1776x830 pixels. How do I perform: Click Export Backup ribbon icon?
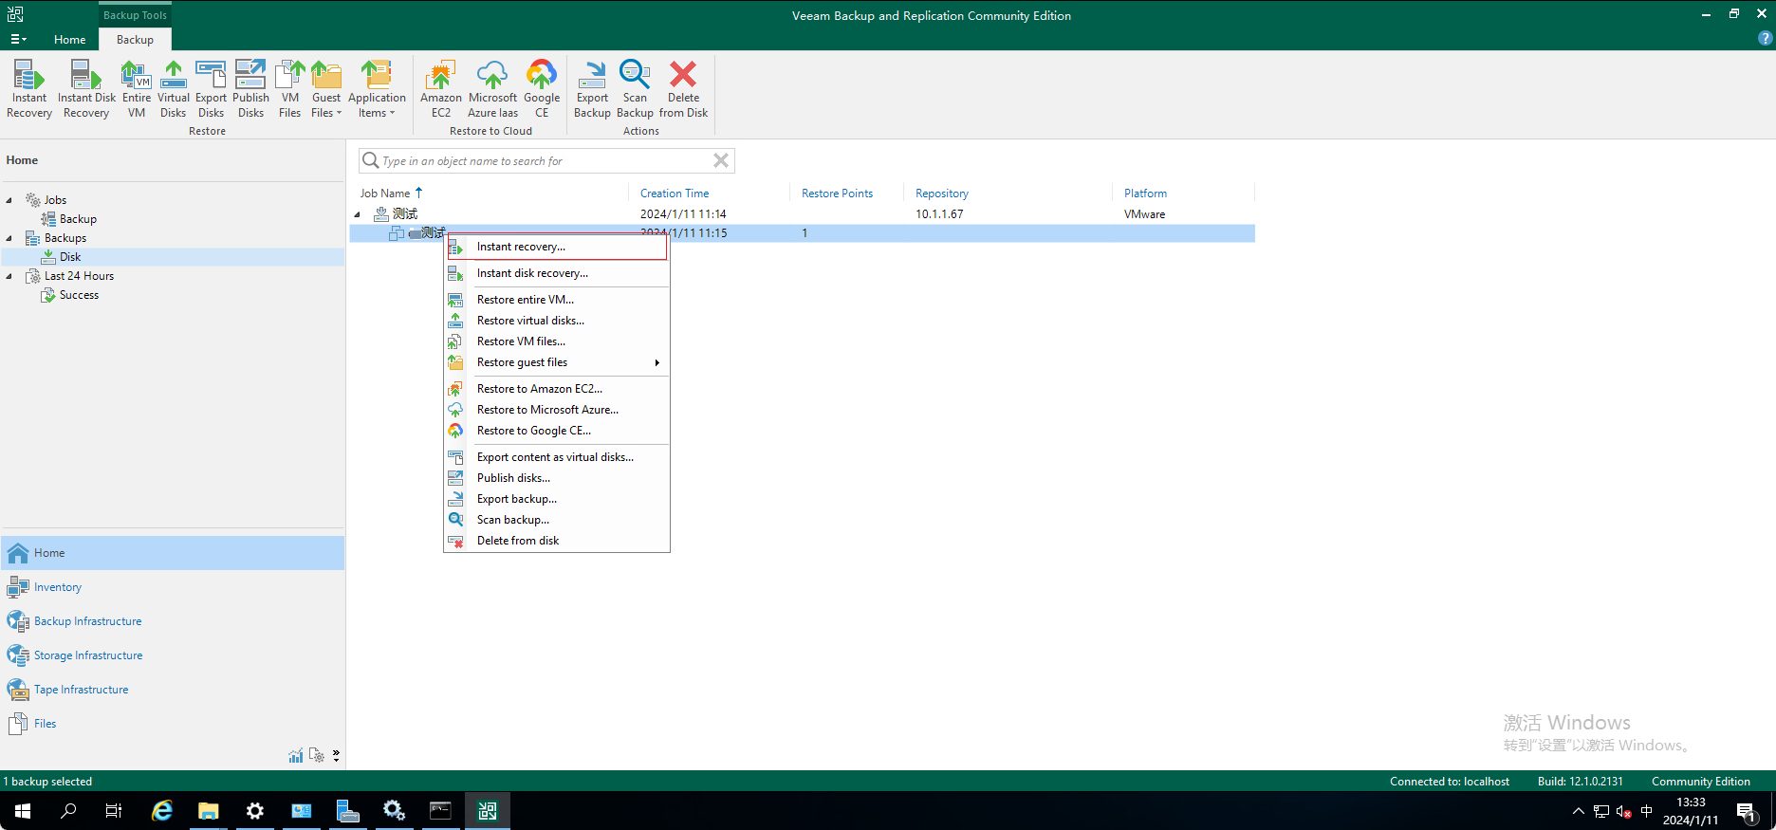[592, 89]
